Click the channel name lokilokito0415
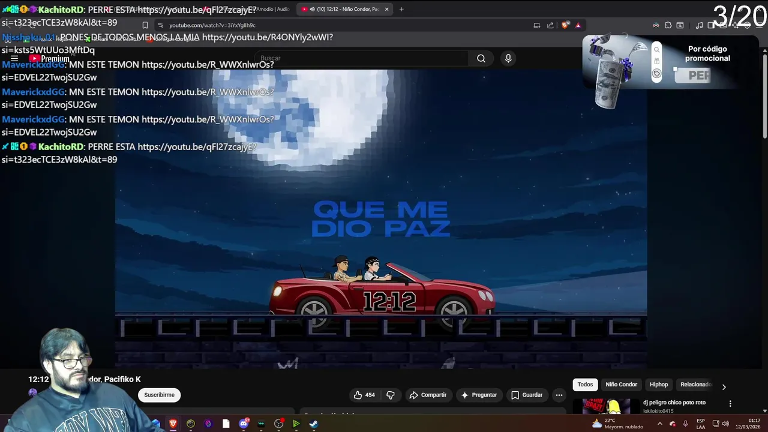Viewport: 768px width, 432px height. point(658,411)
